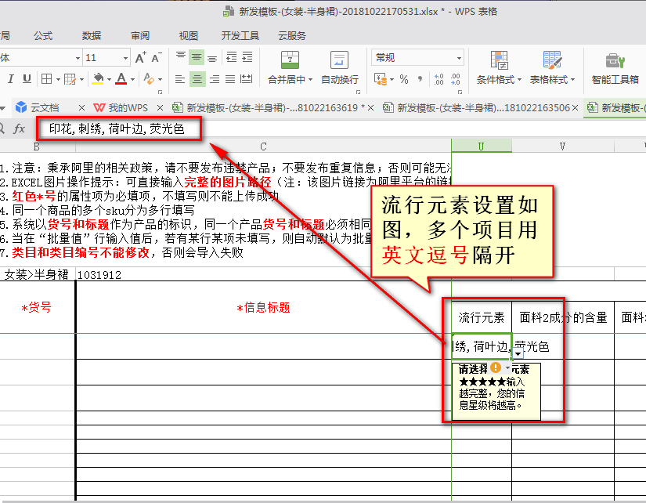Screen dimensions: 646x503
Task: Click the increase font size icon
Action: (140, 57)
